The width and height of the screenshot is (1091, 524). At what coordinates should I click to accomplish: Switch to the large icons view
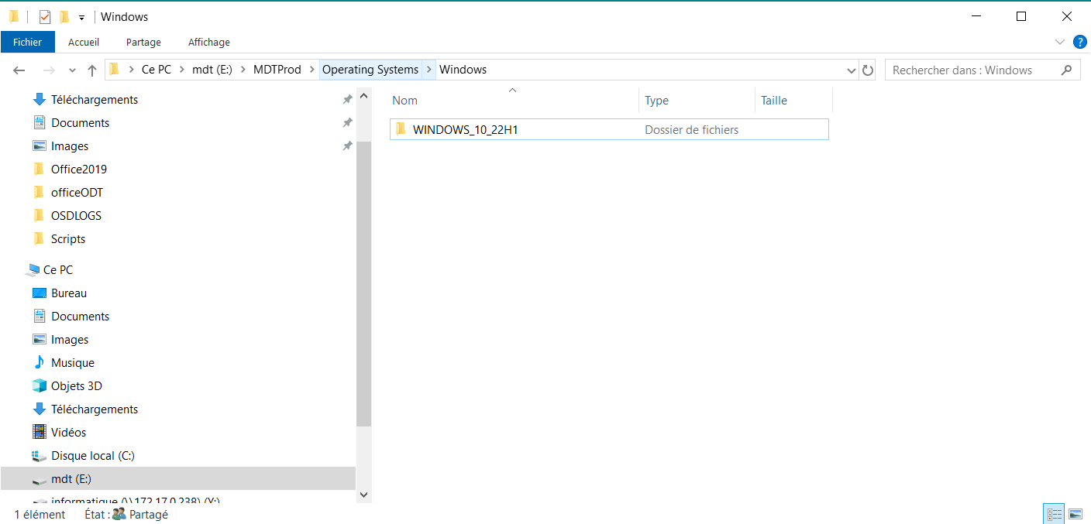1075,514
